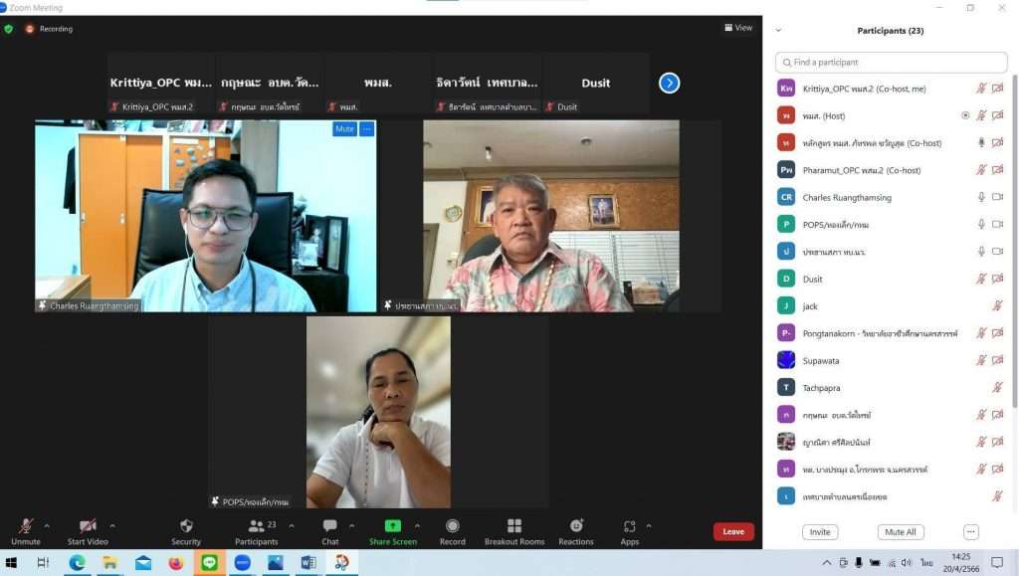Image resolution: width=1019 pixels, height=576 pixels.
Task: Collapse Participants panel with top-left chevron
Action: [x=779, y=31]
